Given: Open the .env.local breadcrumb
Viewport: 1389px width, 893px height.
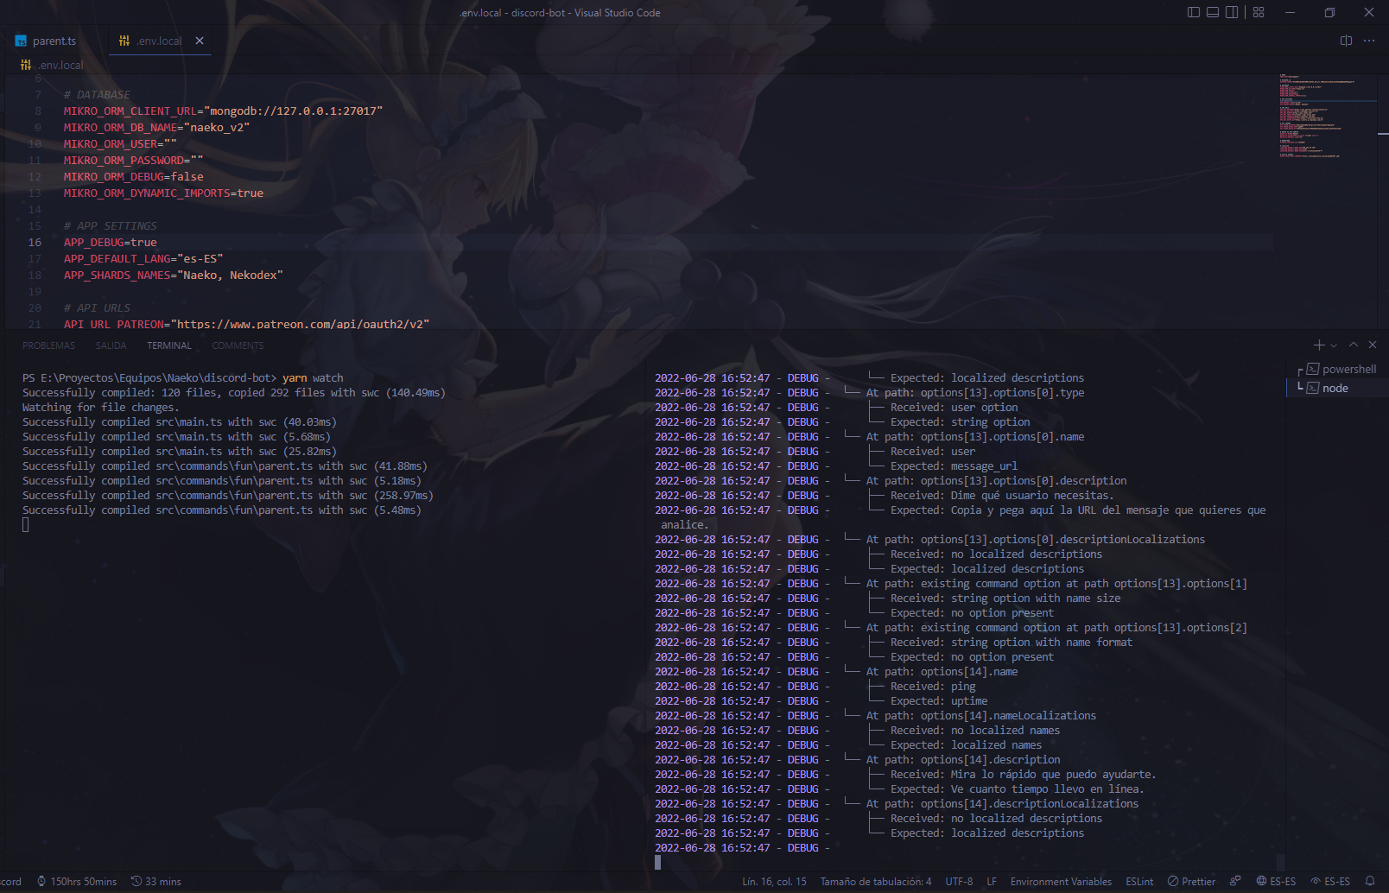Looking at the screenshot, I should [60, 64].
